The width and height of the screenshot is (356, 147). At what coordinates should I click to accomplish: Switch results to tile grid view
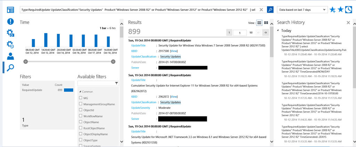(x=266, y=23)
